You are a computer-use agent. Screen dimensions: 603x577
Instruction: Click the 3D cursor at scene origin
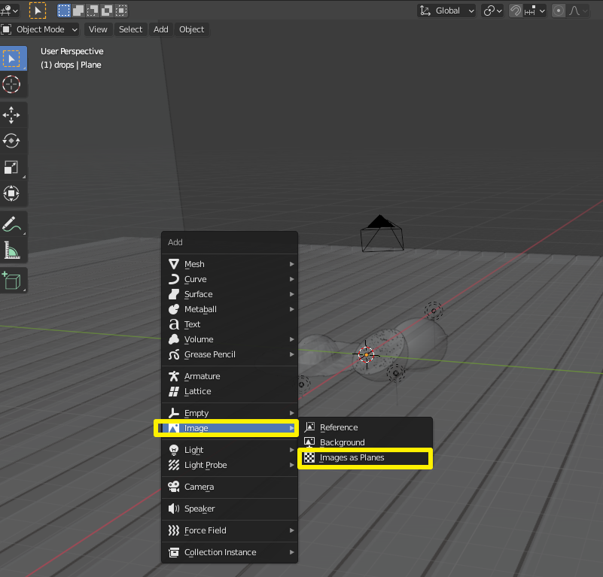tap(366, 355)
